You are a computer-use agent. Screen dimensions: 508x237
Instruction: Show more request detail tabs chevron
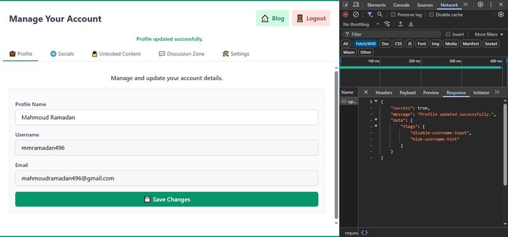point(497,92)
